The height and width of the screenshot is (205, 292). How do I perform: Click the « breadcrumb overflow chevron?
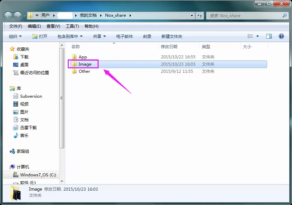[37, 15]
